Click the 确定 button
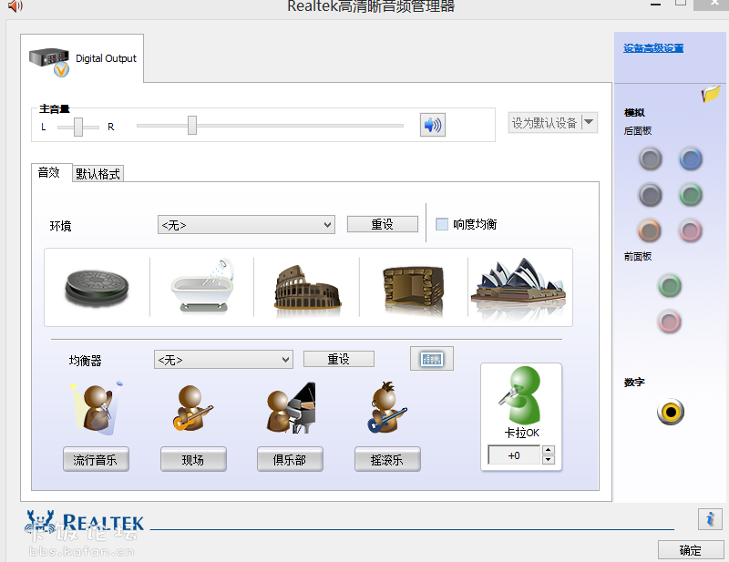 [x=691, y=550]
